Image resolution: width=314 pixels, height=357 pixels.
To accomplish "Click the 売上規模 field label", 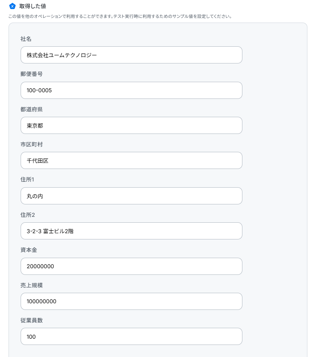I will tap(32, 285).
